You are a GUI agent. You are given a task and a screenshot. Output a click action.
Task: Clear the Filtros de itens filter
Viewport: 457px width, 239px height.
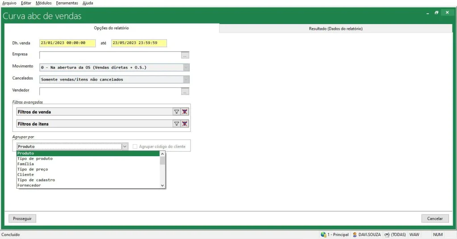tap(185, 124)
